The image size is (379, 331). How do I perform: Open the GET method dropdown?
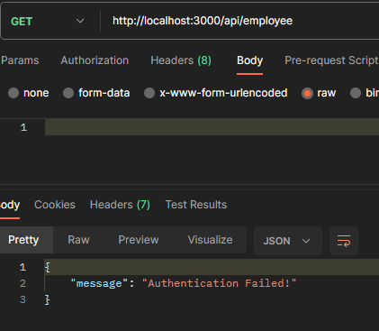(x=48, y=22)
